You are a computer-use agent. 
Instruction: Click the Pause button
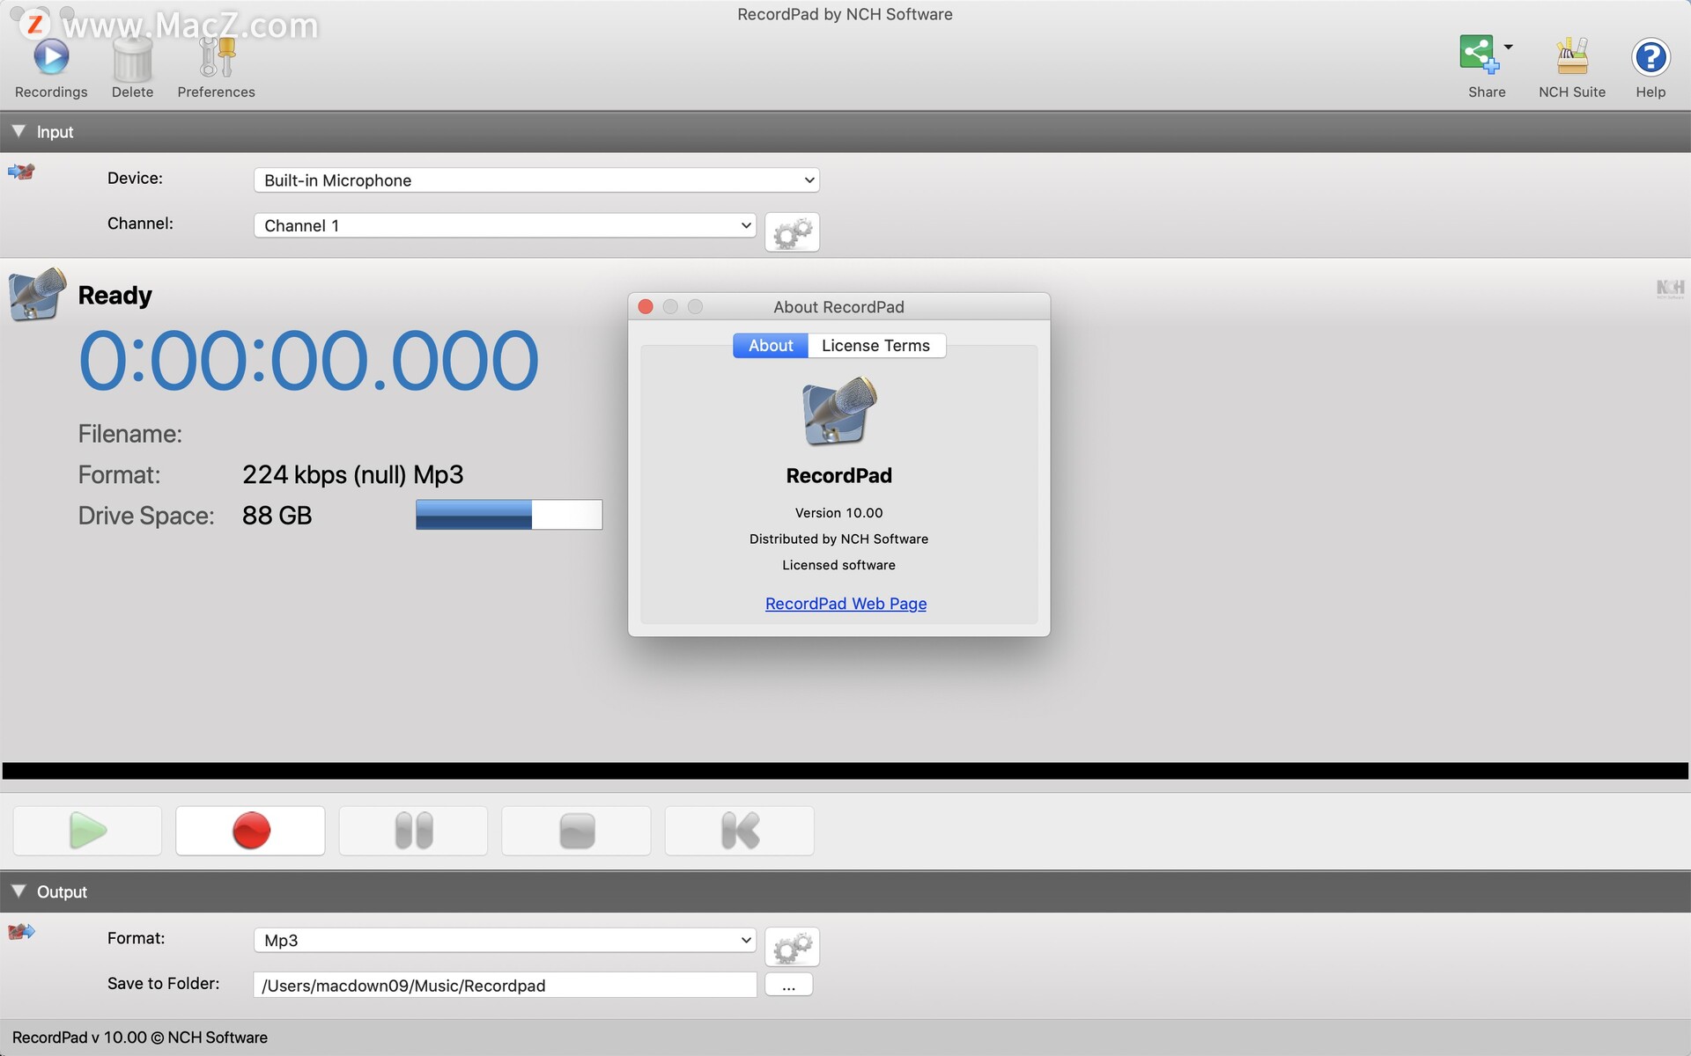coord(414,831)
